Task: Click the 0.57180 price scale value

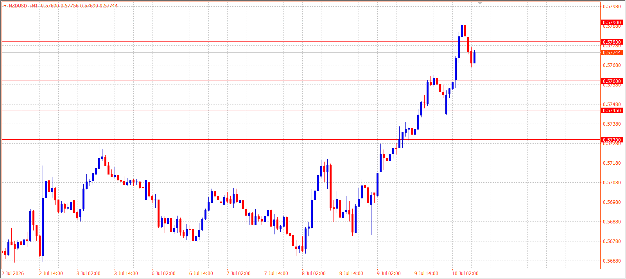Action: click(x=612, y=163)
